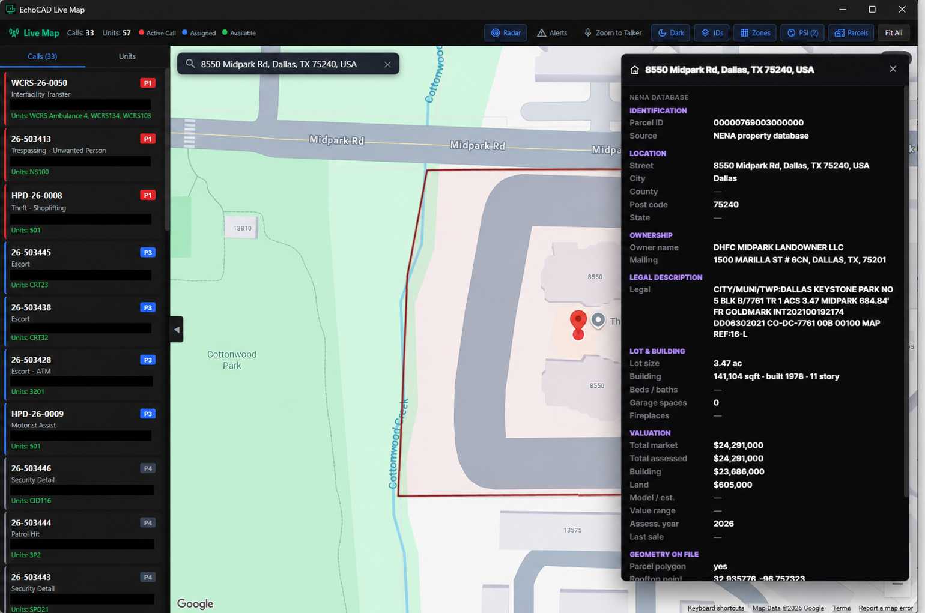Click the 13575 building label on map
The width and height of the screenshot is (925, 613).
click(572, 530)
